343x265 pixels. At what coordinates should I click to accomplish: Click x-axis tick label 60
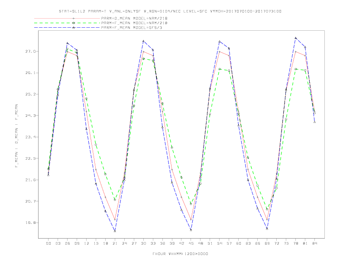click(x=239, y=243)
